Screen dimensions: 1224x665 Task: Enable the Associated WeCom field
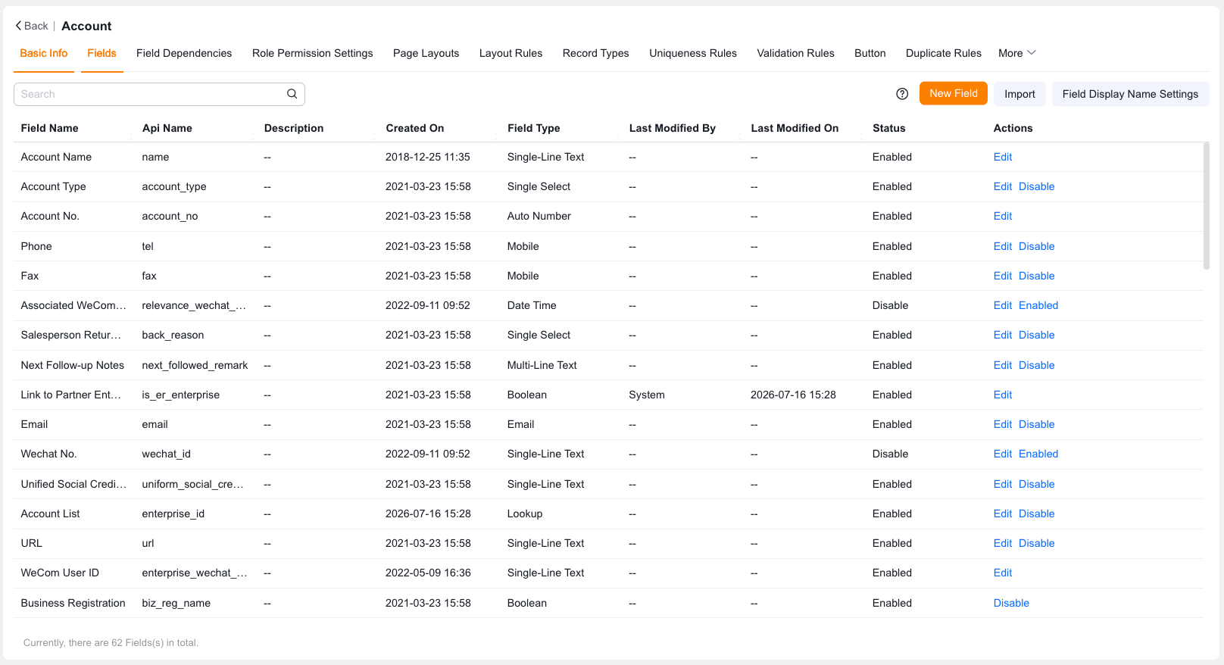[1038, 305]
